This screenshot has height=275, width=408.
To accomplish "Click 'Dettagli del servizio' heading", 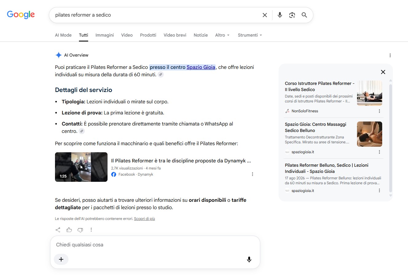I will 84,90.
